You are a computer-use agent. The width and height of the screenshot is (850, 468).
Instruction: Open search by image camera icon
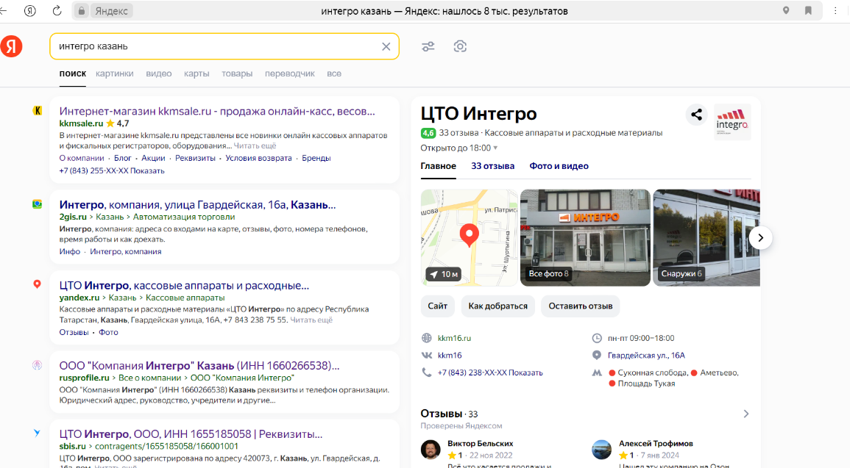pos(460,46)
